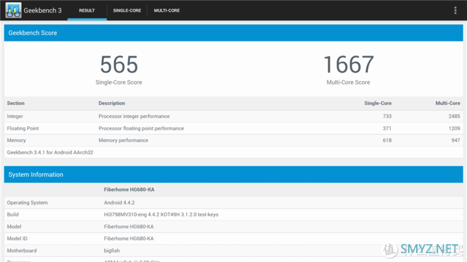467x262 pixels.
Task: Open the SINGLE-CORE tab
Action: [x=127, y=10]
